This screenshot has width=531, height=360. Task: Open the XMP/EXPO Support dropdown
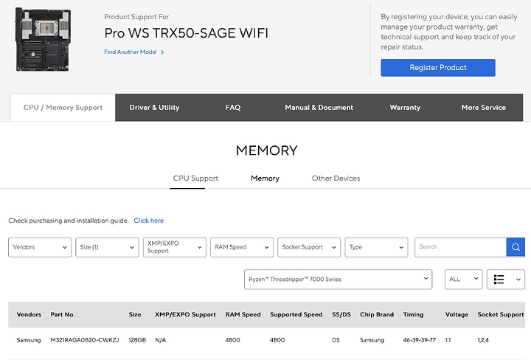[174, 247]
